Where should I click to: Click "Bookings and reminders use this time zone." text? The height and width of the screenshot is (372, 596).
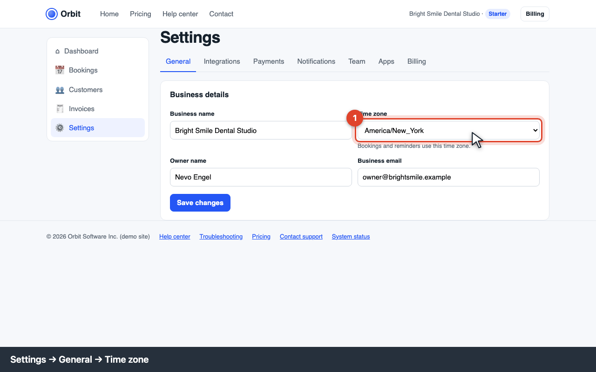(x=414, y=146)
